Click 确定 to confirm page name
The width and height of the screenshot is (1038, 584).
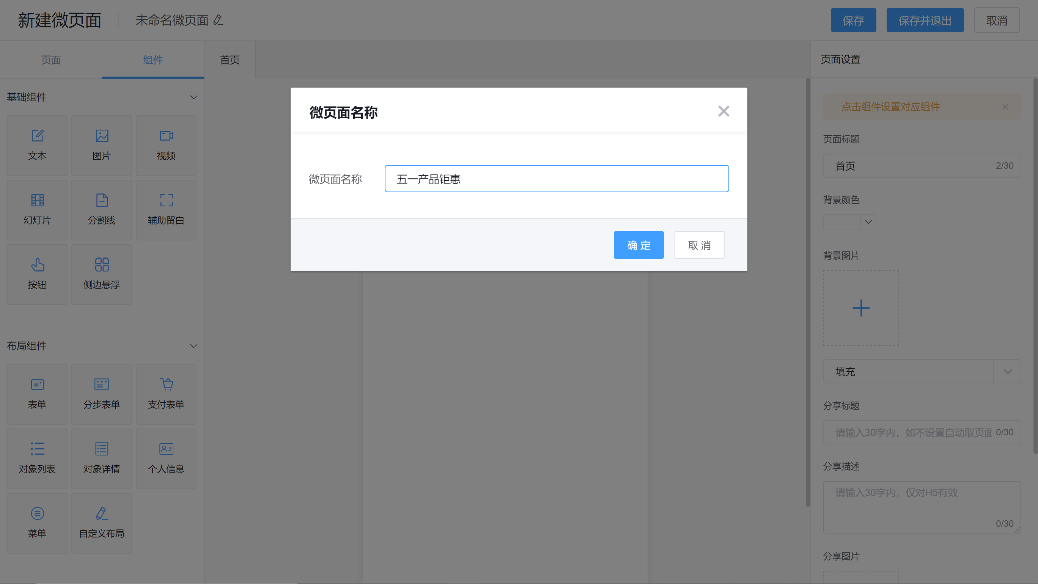tap(638, 245)
